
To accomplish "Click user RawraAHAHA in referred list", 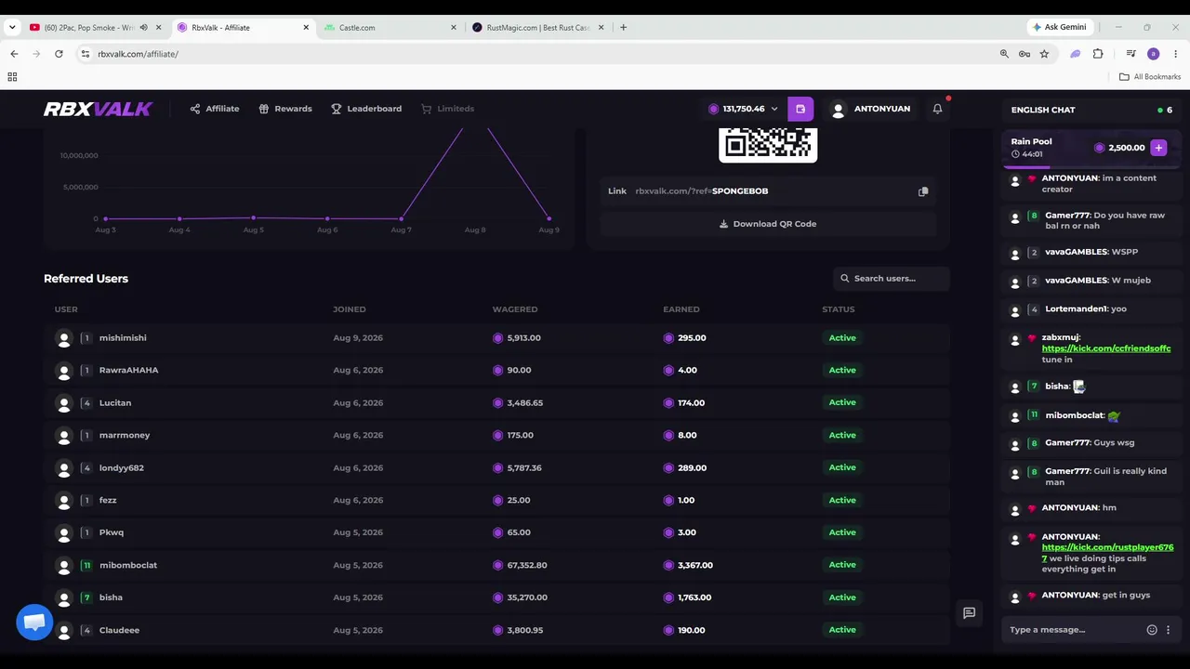I will (128, 371).
